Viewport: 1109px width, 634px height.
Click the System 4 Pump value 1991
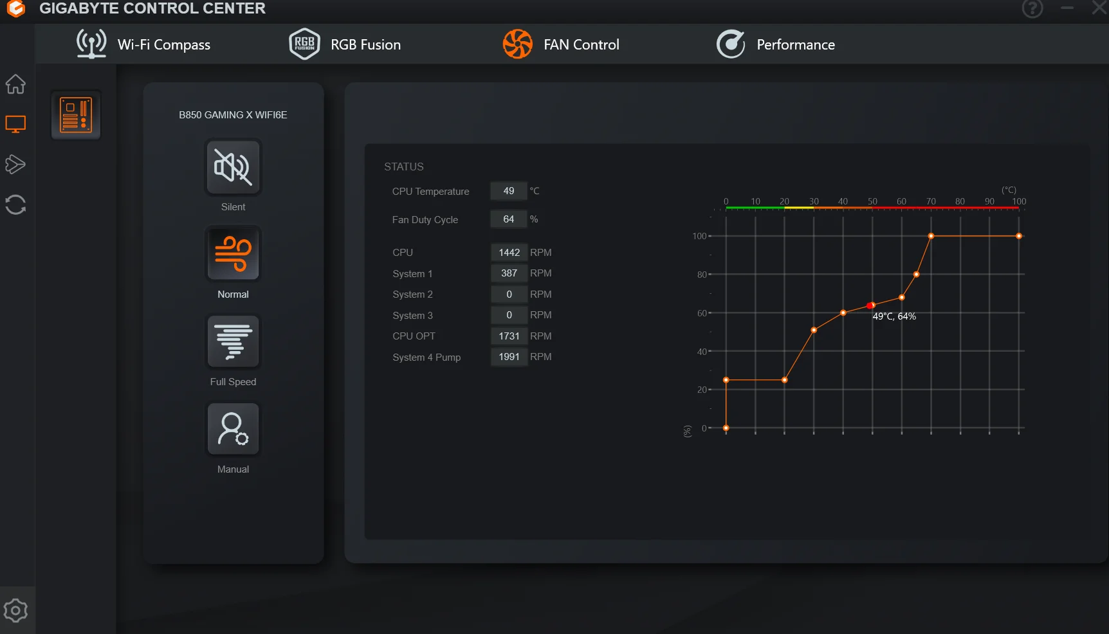coord(509,357)
